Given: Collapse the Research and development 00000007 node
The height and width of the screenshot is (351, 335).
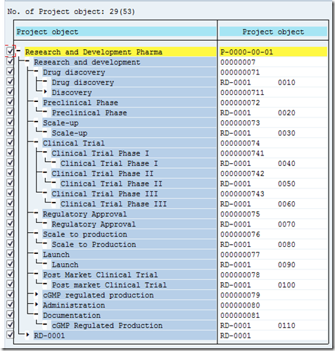Looking at the screenshot, I should (27, 61).
